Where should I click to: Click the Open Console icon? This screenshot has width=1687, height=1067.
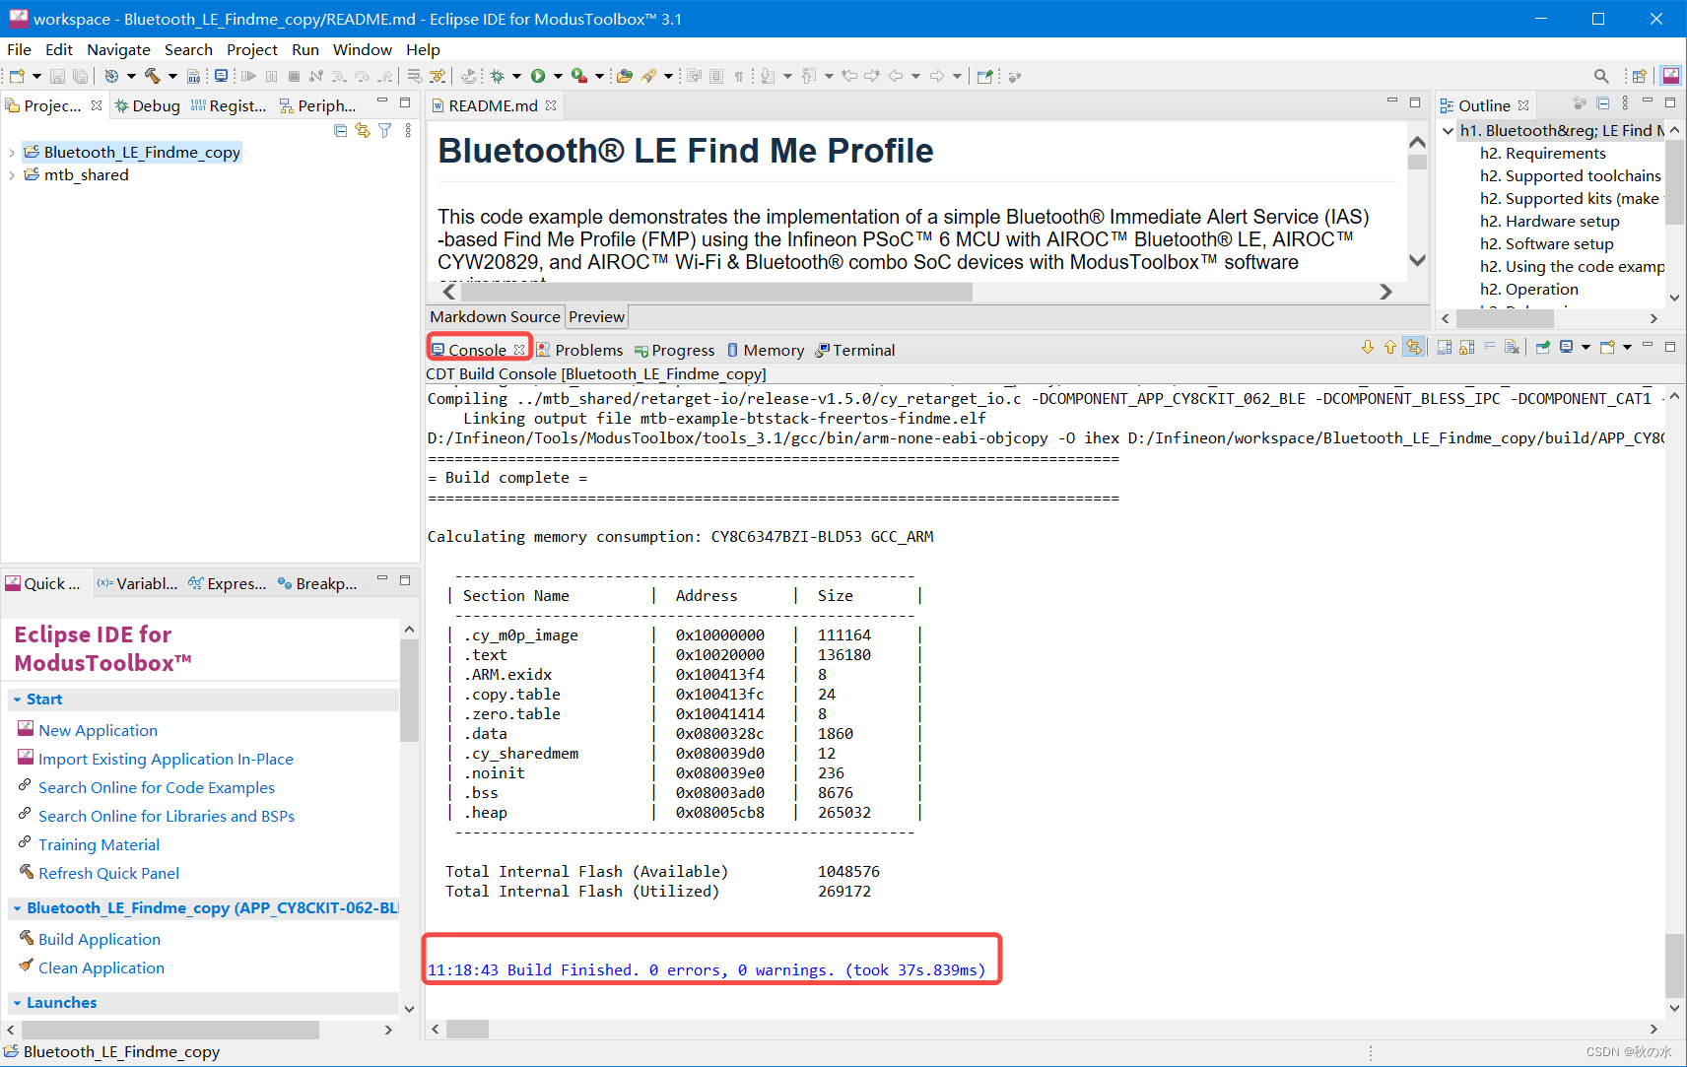point(1607,347)
